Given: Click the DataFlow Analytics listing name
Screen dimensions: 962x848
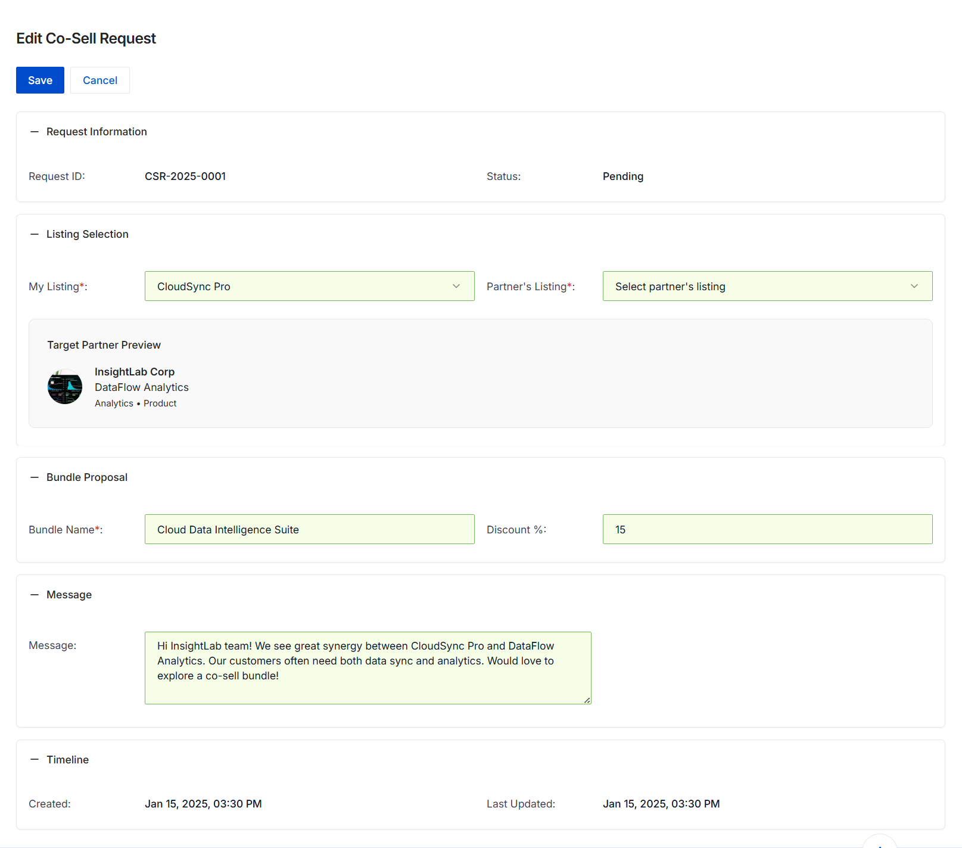Looking at the screenshot, I should click(142, 387).
